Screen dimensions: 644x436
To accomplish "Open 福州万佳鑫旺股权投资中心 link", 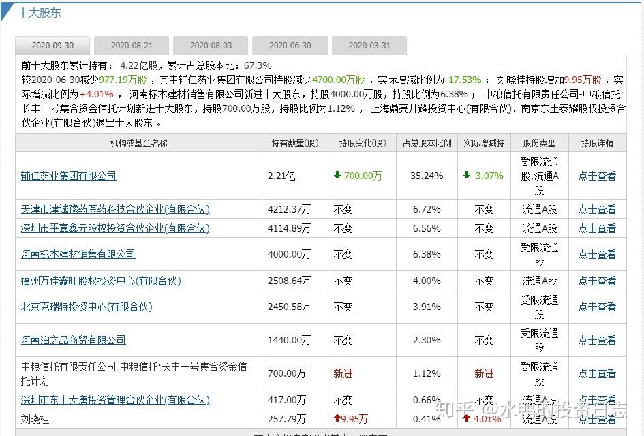I will click(x=101, y=281).
